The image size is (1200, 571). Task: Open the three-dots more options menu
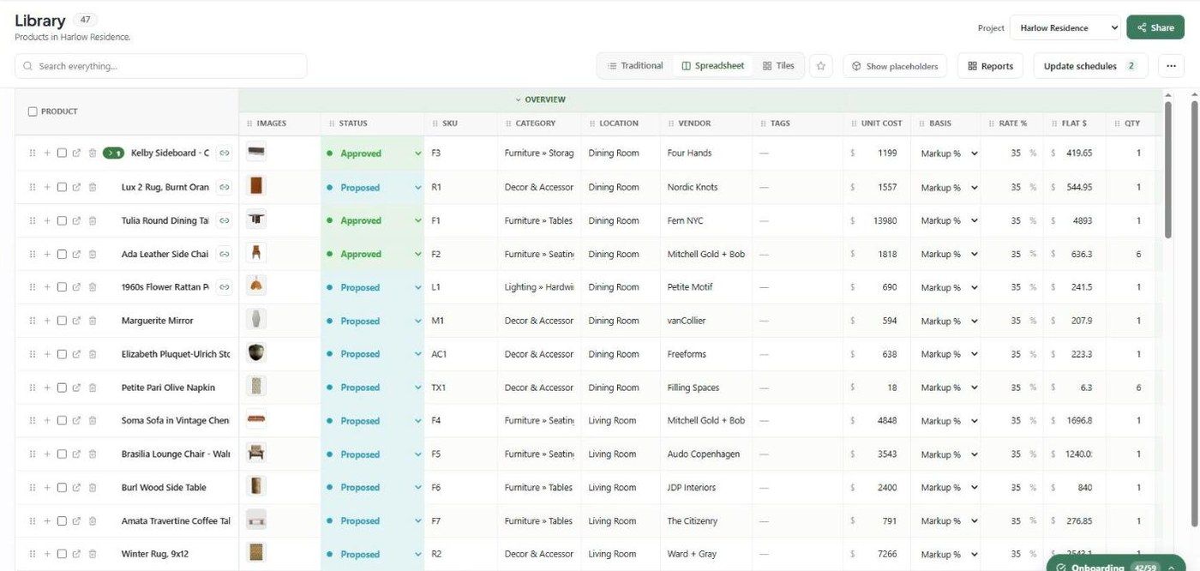tap(1172, 66)
